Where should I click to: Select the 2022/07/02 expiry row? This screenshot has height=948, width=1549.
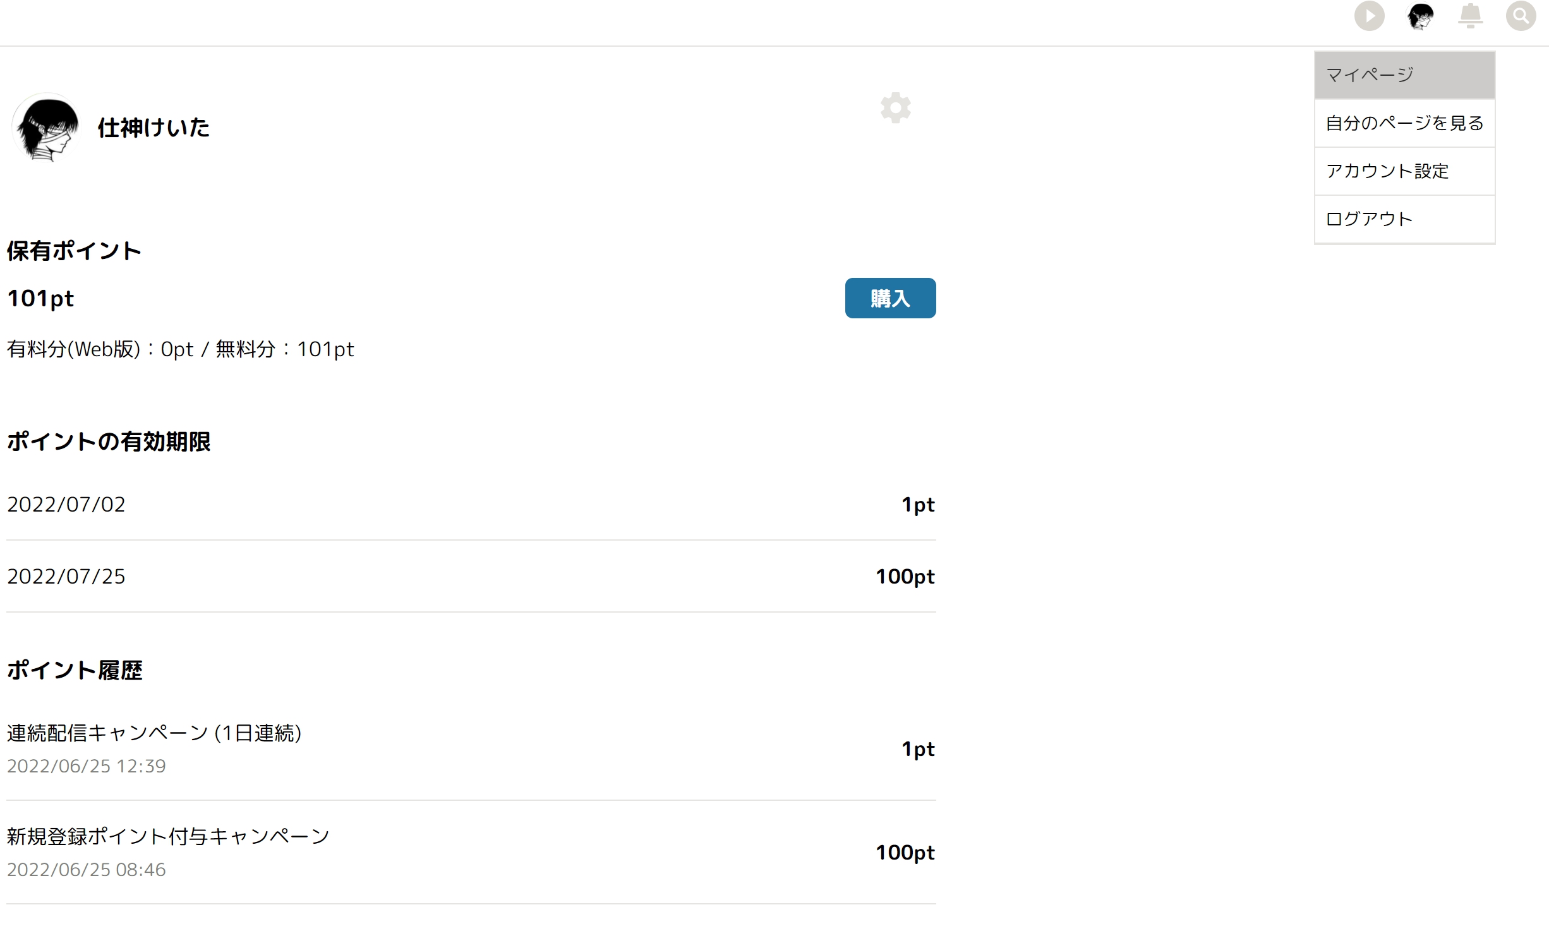471,505
